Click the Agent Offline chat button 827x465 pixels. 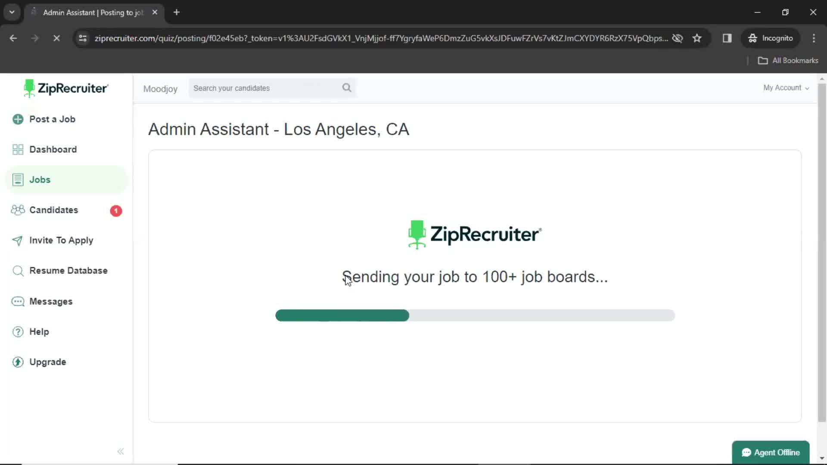click(771, 453)
